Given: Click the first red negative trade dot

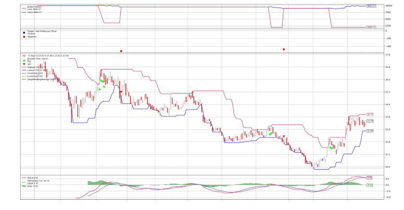Looking at the screenshot, I should click(x=121, y=51).
